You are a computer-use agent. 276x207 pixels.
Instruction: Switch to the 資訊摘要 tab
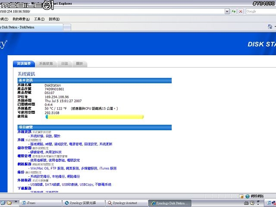click(24, 63)
